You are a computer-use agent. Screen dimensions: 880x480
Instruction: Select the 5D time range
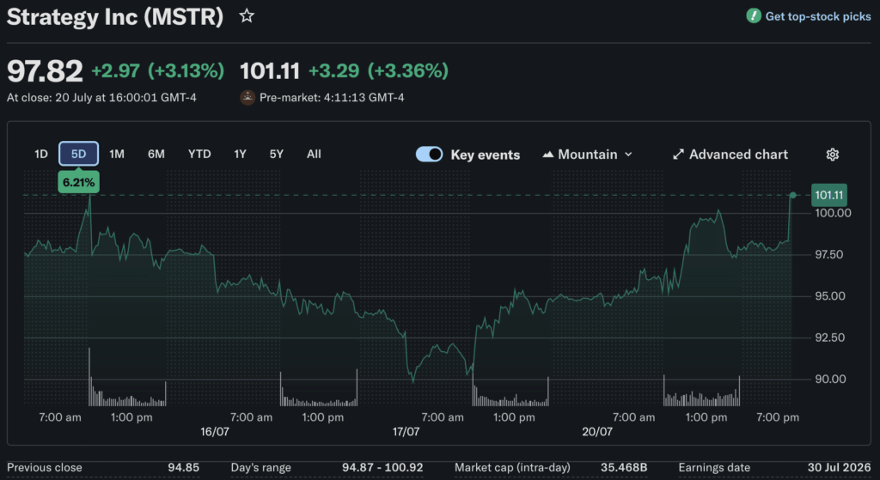(x=78, y=154)
